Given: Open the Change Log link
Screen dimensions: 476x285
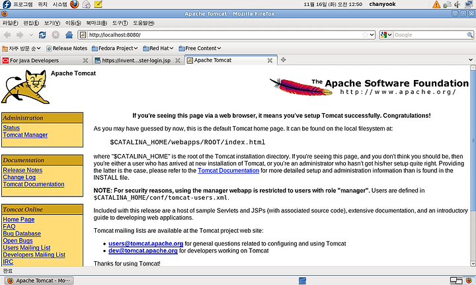Looking at the screenshot, I should [19, 177].
